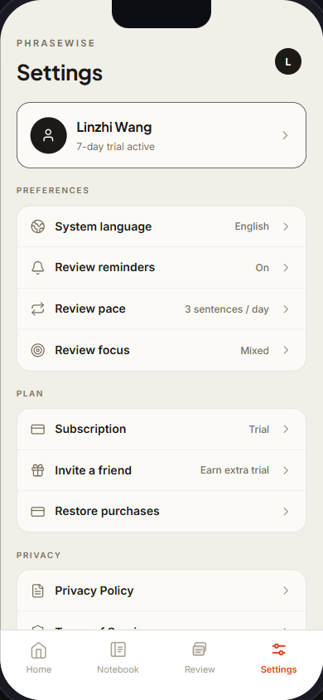The width and height of the screenshot is (323, 700).
Task: Tap the gift icon for Invite a friend
Action: pyautogui.click(x=38, y=470)
